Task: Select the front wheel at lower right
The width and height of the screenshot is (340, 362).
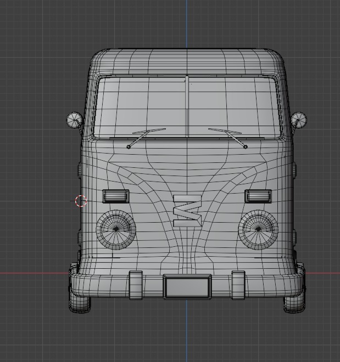Action: click(294, 304)
